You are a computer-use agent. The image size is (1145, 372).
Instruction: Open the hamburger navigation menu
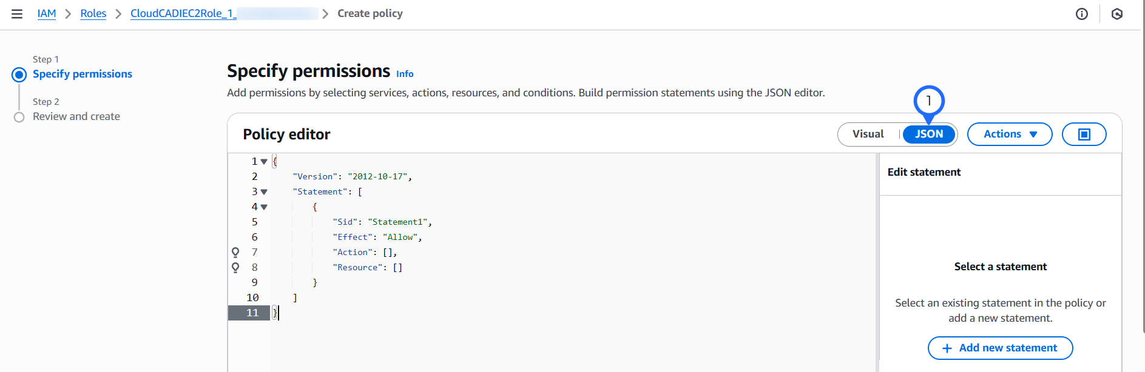tap(17, 14)
